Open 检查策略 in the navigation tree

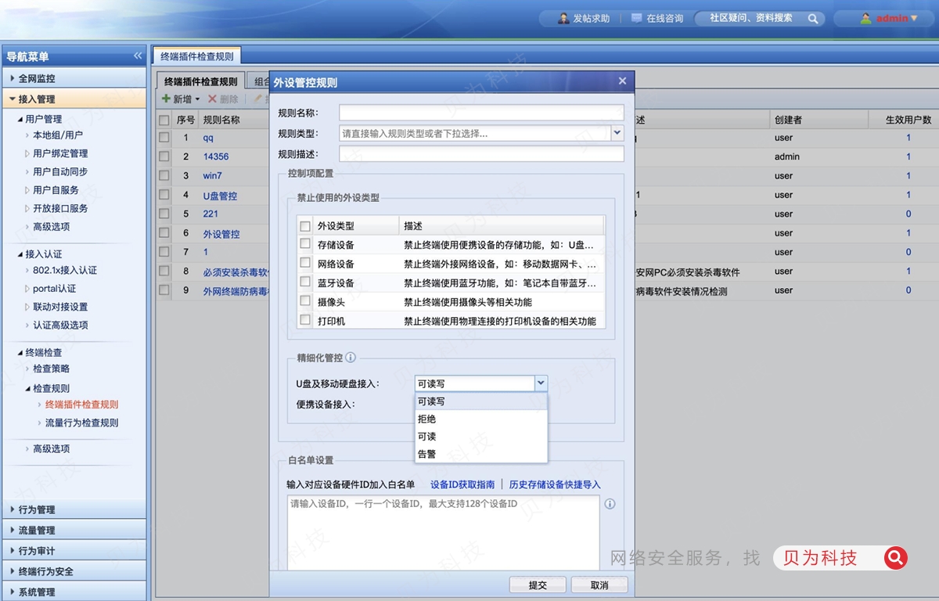[x=51, y=369]
